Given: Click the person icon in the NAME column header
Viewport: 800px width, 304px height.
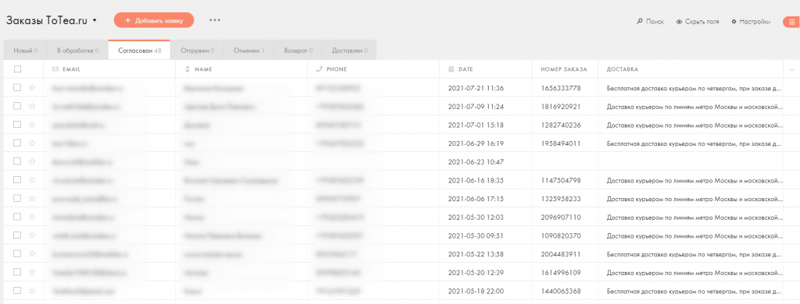Looking at the screenshot, I should click(x=187, y=69).
